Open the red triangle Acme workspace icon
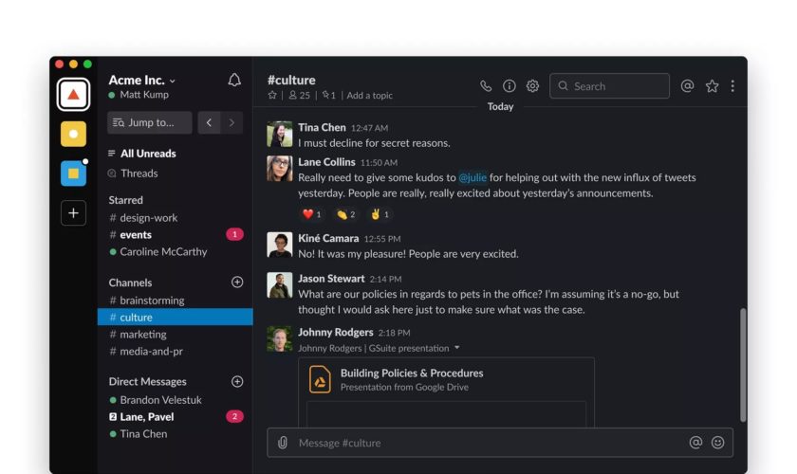 point(73,94)
